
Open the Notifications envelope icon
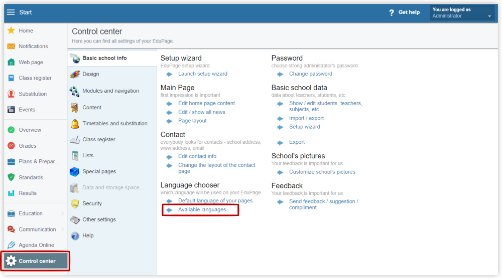pyautogui.click(x=11, y=47)
